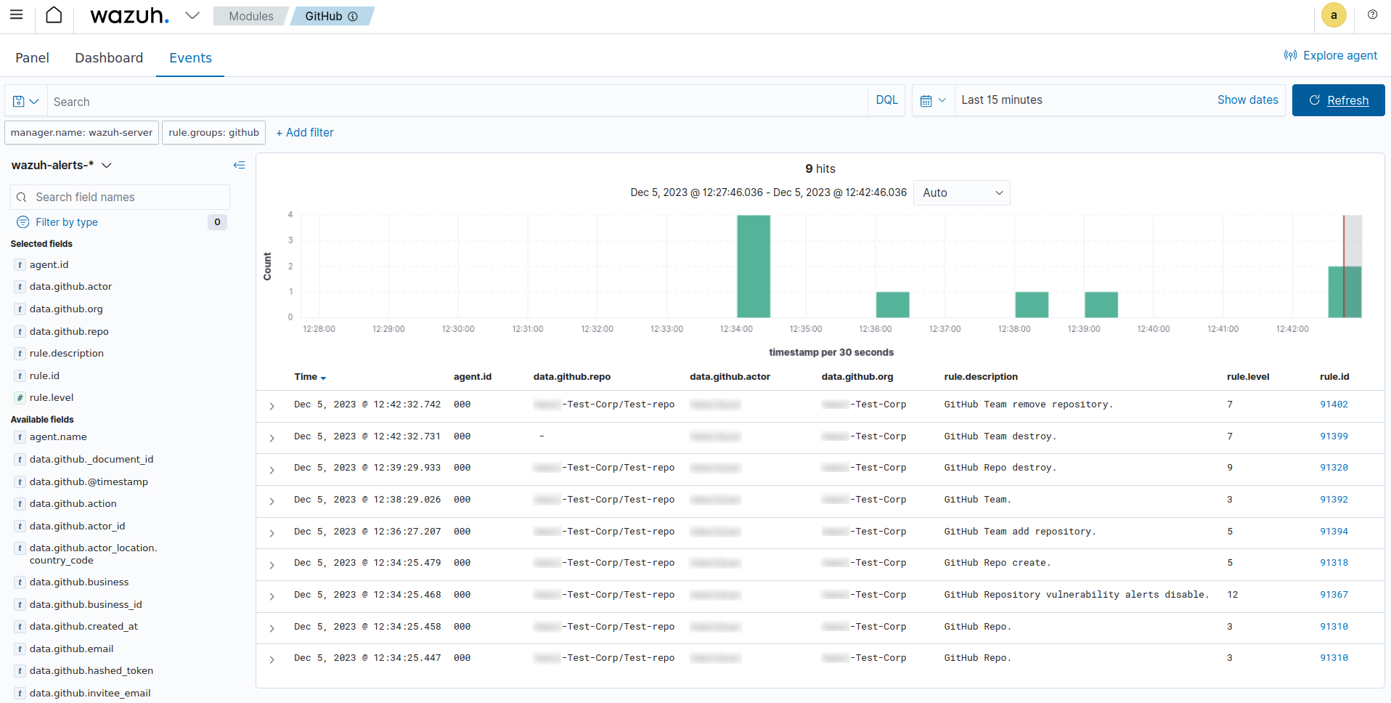Focus the Search field names input
This screenshot has width=1391, height=703.
[121, 198]
